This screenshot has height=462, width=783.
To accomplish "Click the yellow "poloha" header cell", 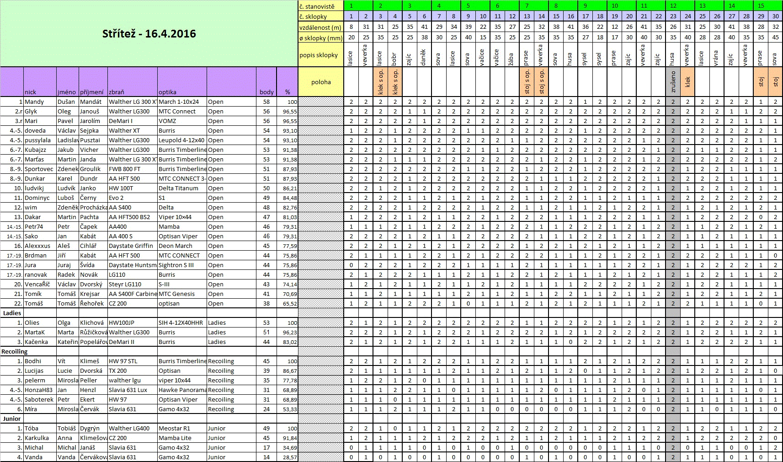I will (321, 82).
